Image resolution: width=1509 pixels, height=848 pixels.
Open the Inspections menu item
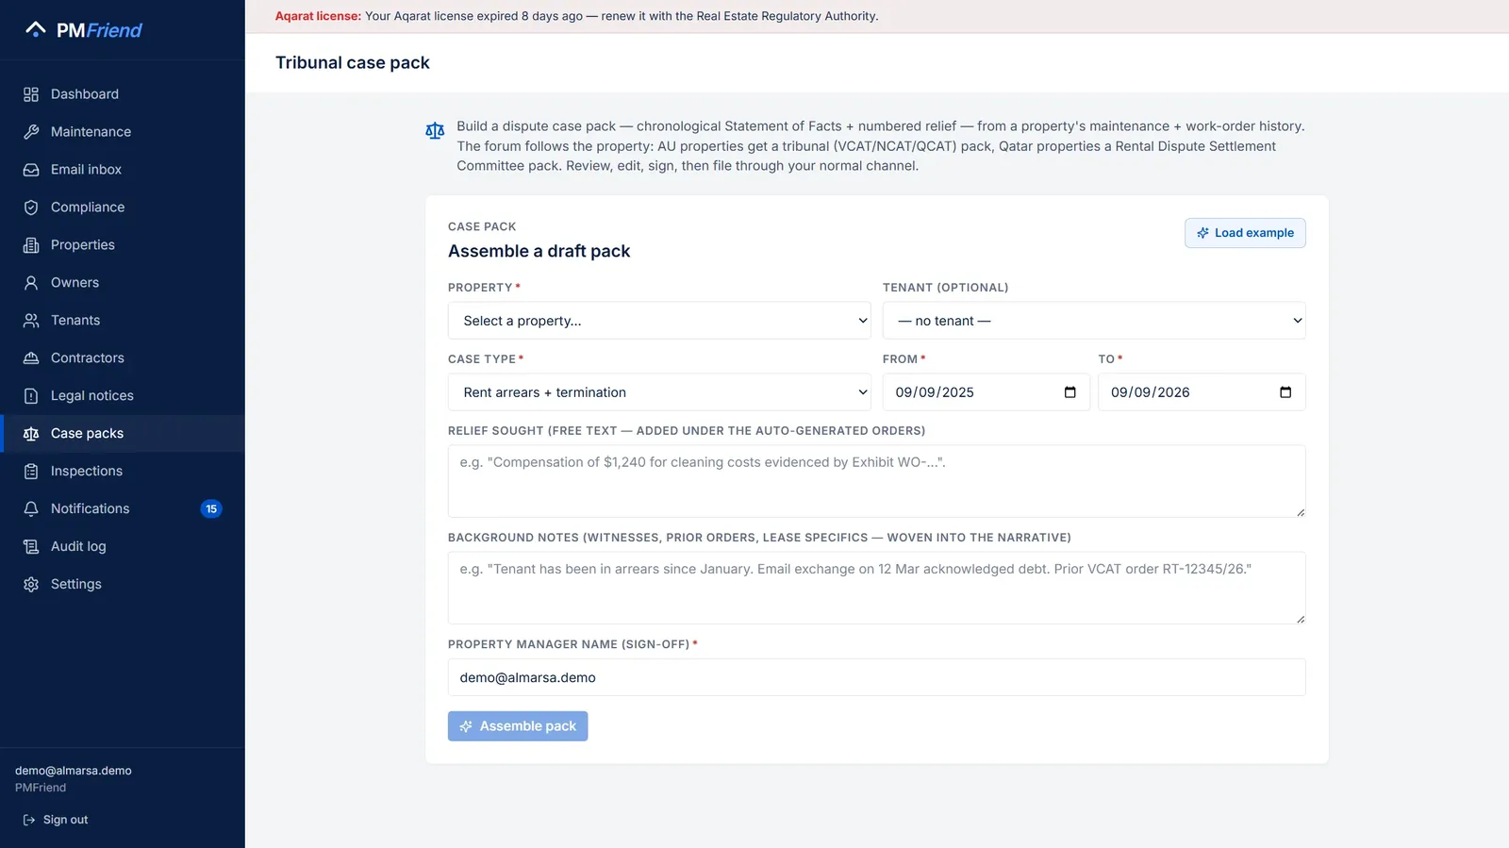point(123,472)
